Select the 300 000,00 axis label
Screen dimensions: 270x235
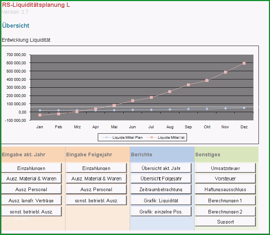click(x=16, y=87)
